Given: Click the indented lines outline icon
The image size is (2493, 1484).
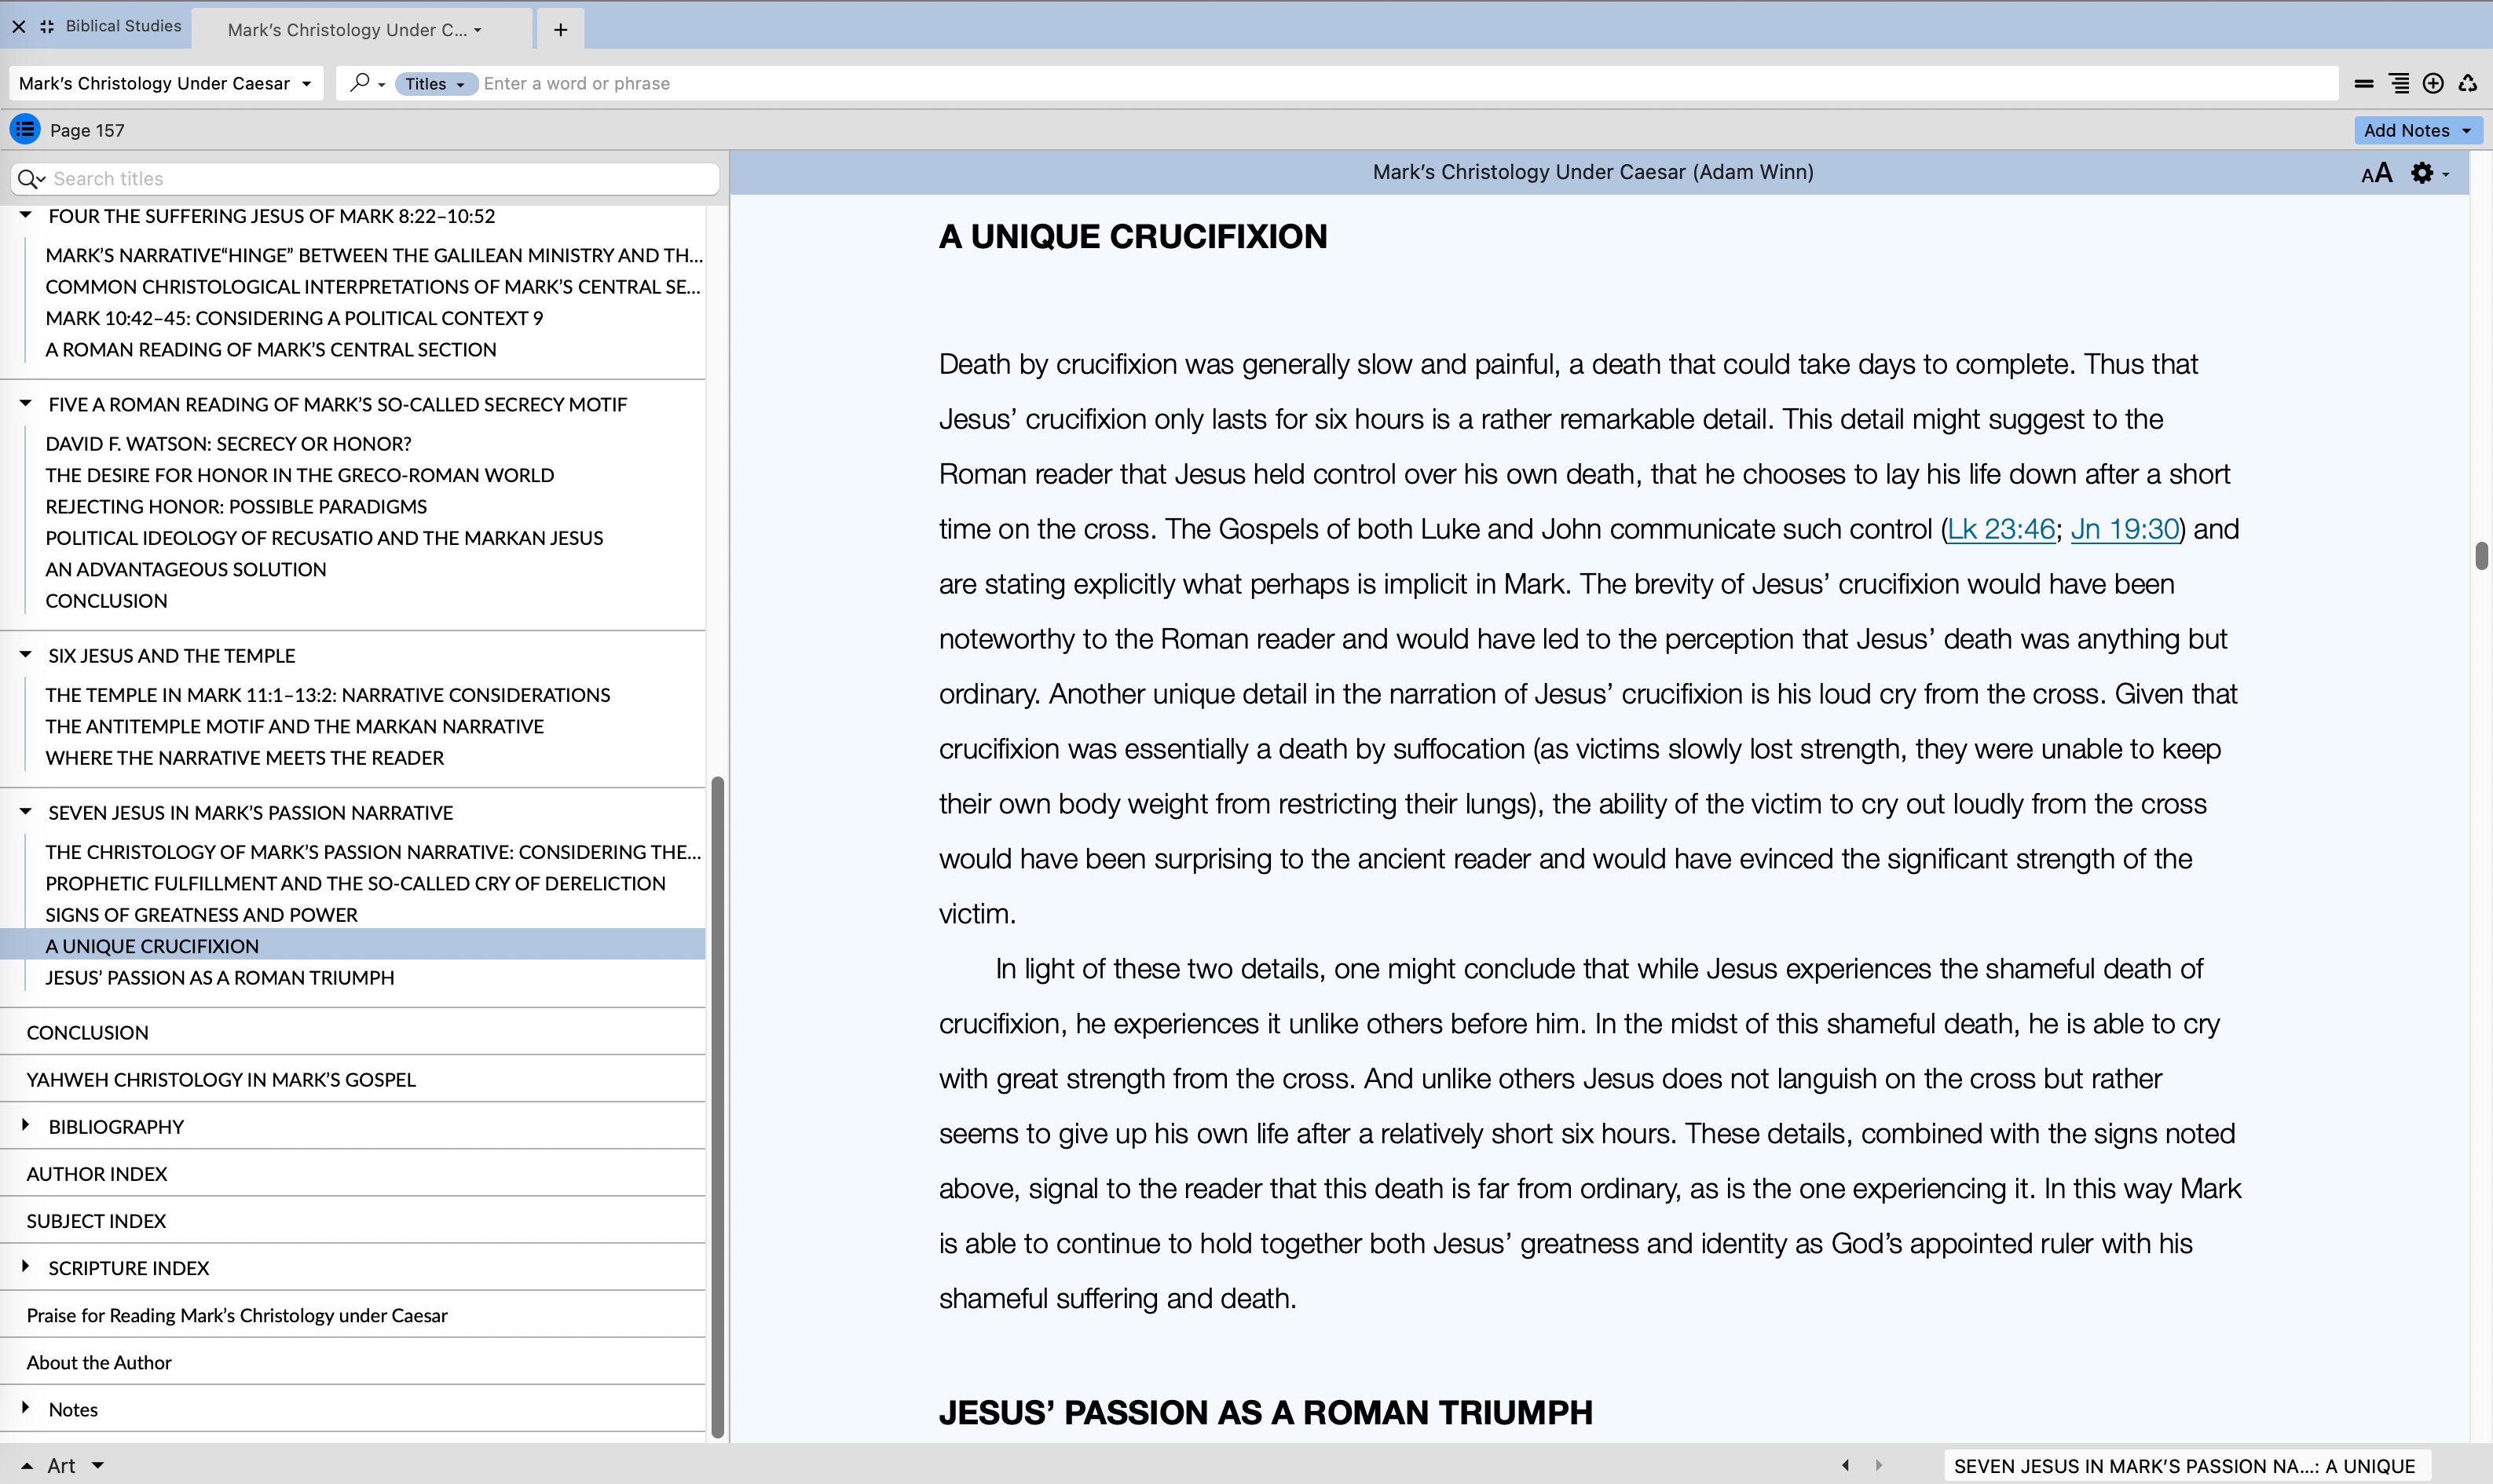Looking at the screenshot, I should point(2398,84).
